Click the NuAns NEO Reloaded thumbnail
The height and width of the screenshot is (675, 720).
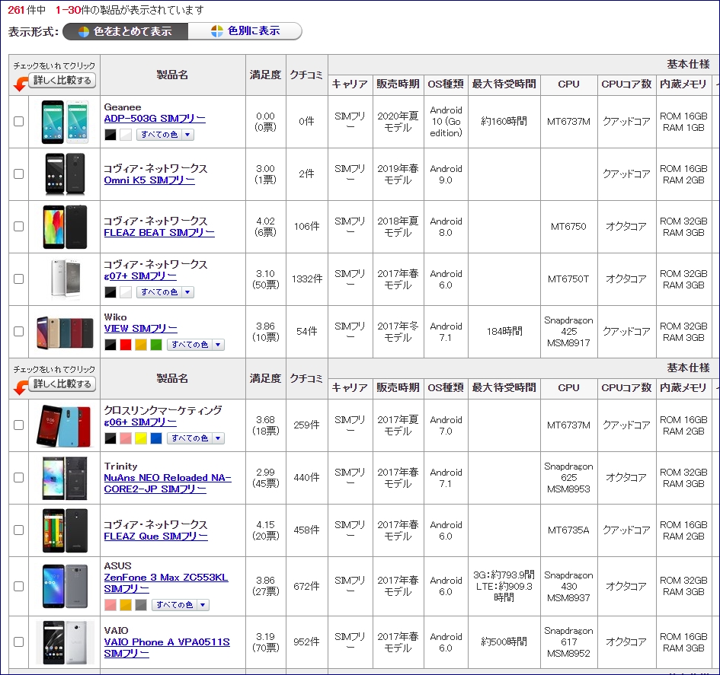pos(65,478)
